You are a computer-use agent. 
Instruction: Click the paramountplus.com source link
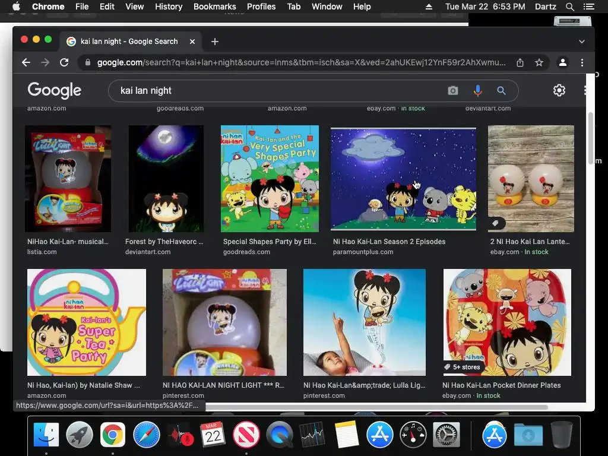coord(363,252)
